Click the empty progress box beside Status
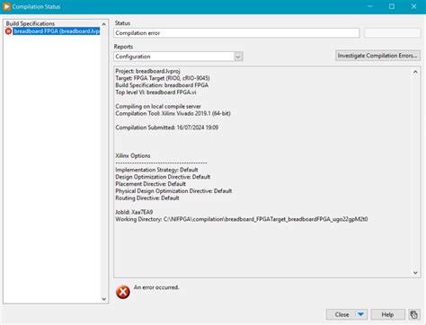This screenshot has width=426, height=325. coord(392,33)
